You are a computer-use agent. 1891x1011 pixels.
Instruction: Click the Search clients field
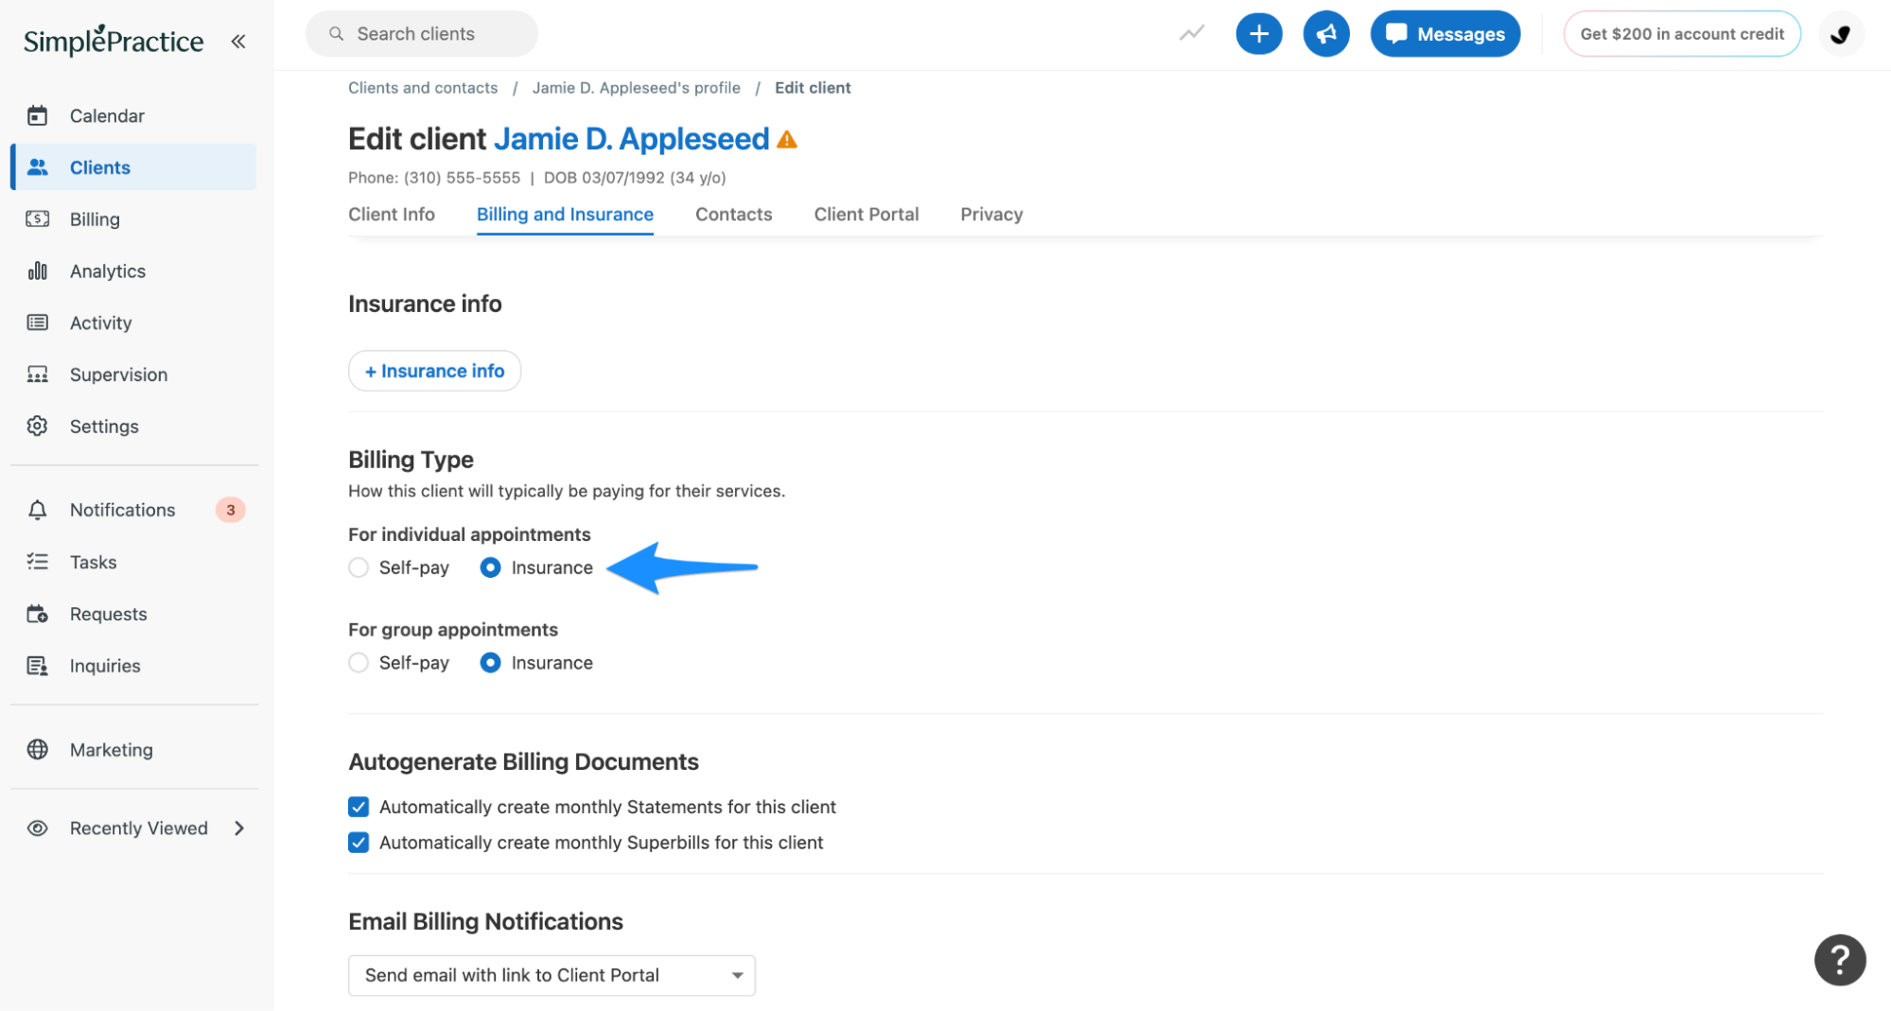421,34
